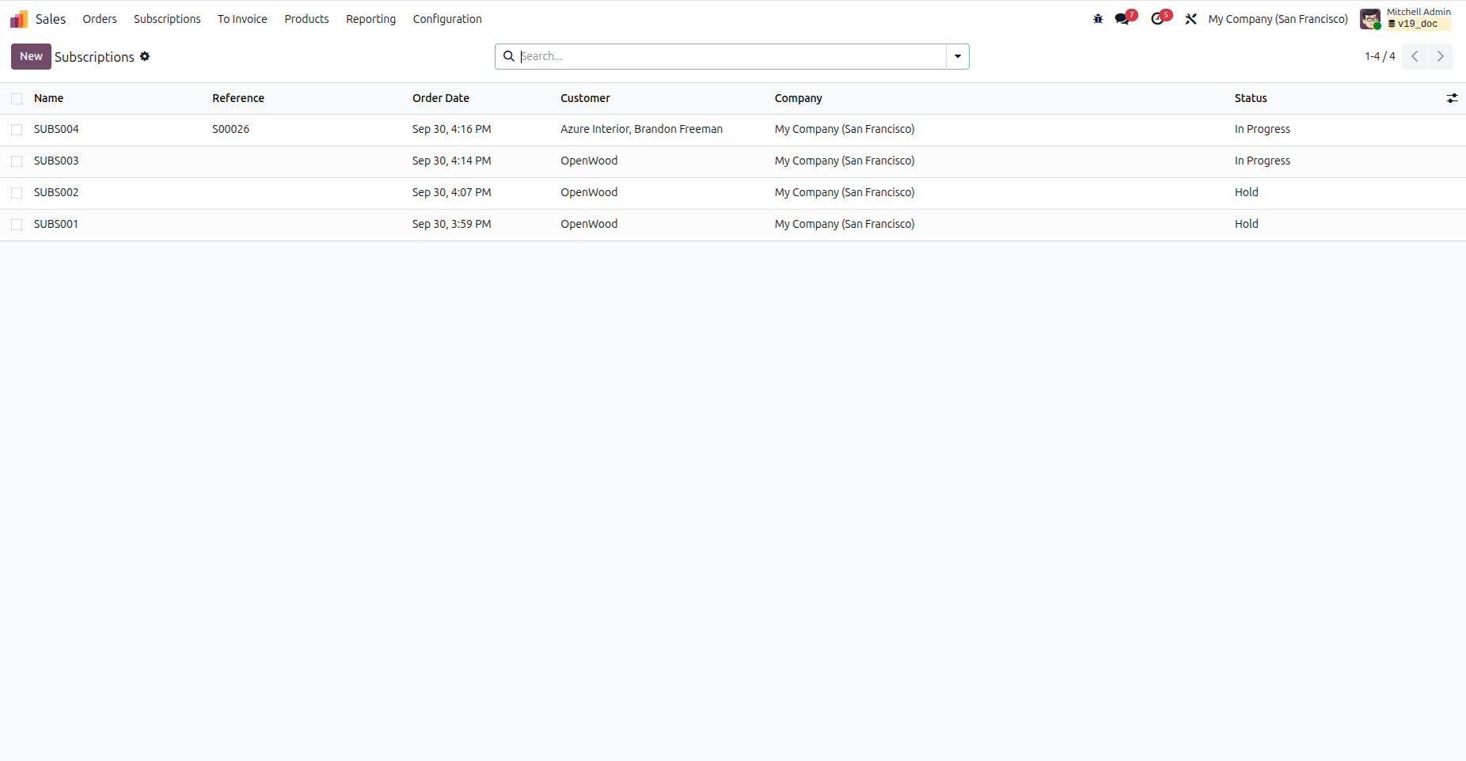
Task: Click SUBS001's Hold status
Action: [1246, 224]
